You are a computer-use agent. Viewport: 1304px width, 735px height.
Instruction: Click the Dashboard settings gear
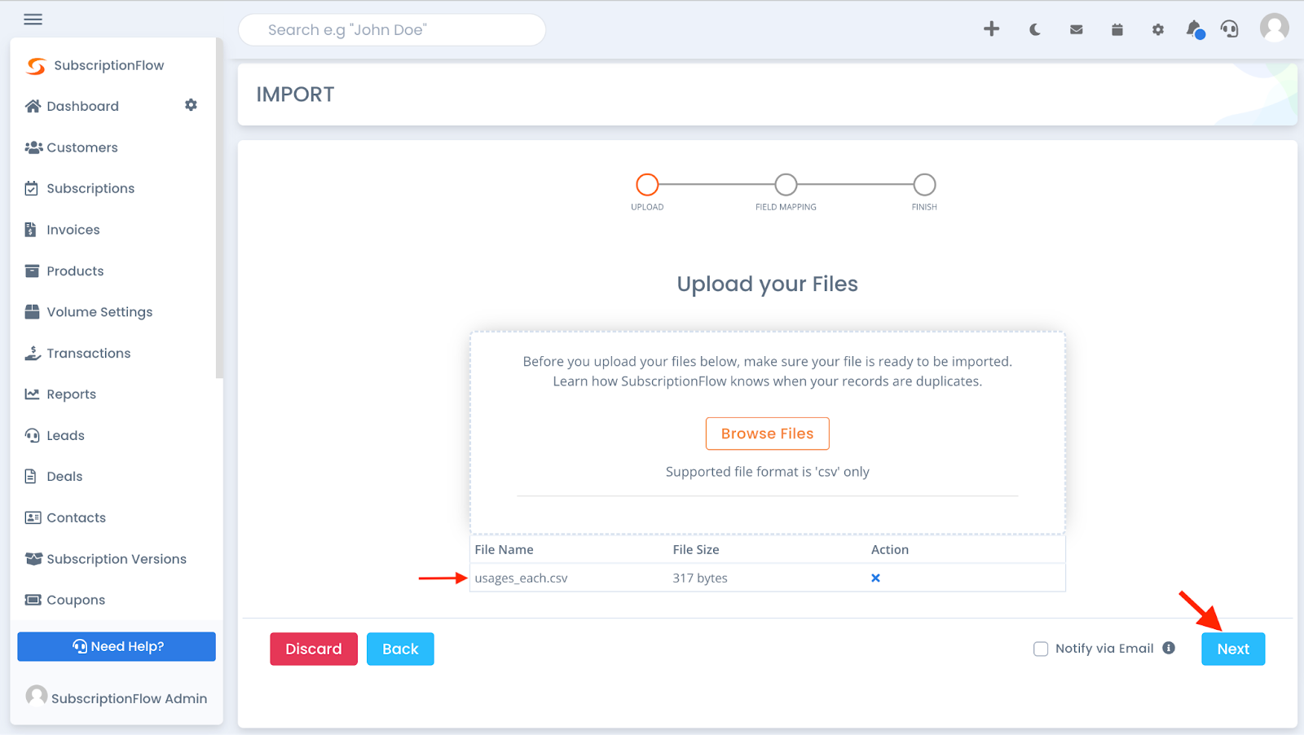pos(191,105)
